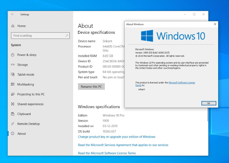Open Shared experiences settings
The width and height of the screenshot is (229, 163).
(40, 104)
